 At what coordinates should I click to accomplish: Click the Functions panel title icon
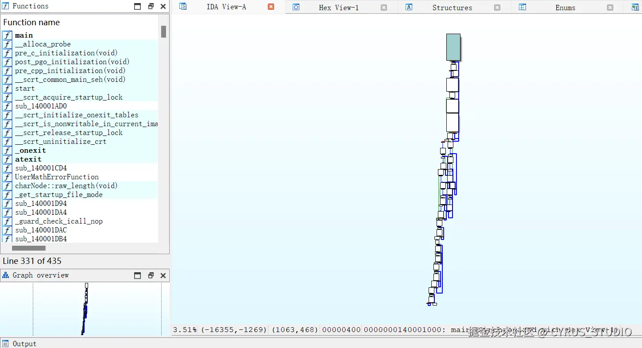[x=6, y=6]
